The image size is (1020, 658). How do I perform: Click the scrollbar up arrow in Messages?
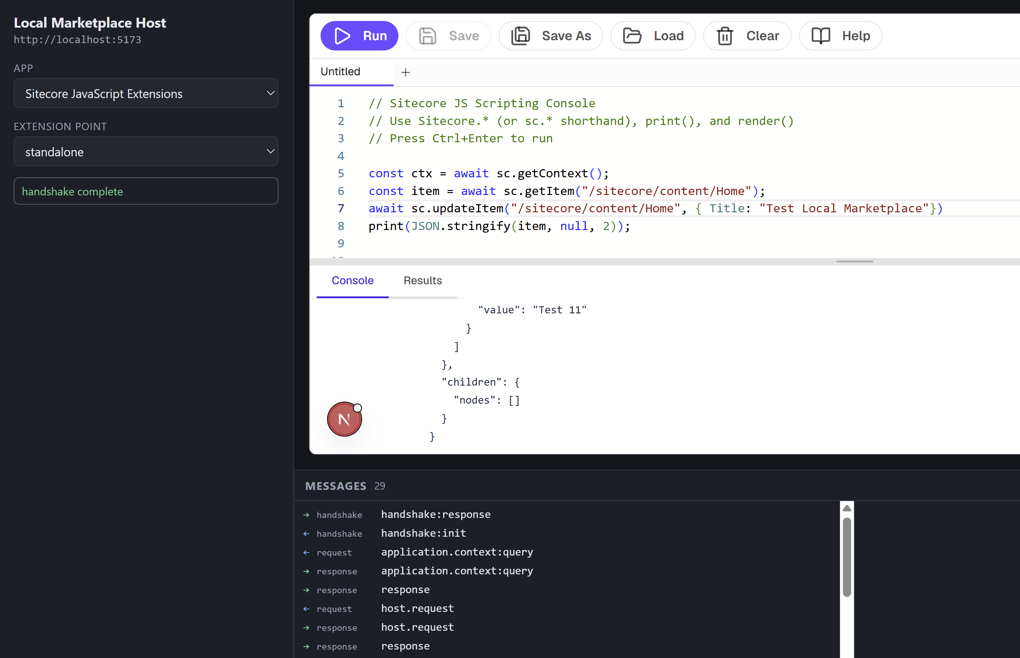tap(847, 508)
